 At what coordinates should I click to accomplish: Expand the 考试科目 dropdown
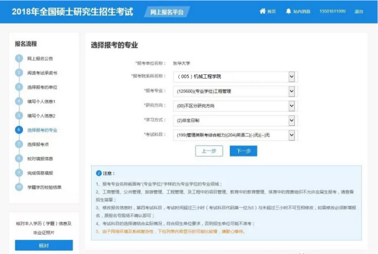click(x=292, y=135)
